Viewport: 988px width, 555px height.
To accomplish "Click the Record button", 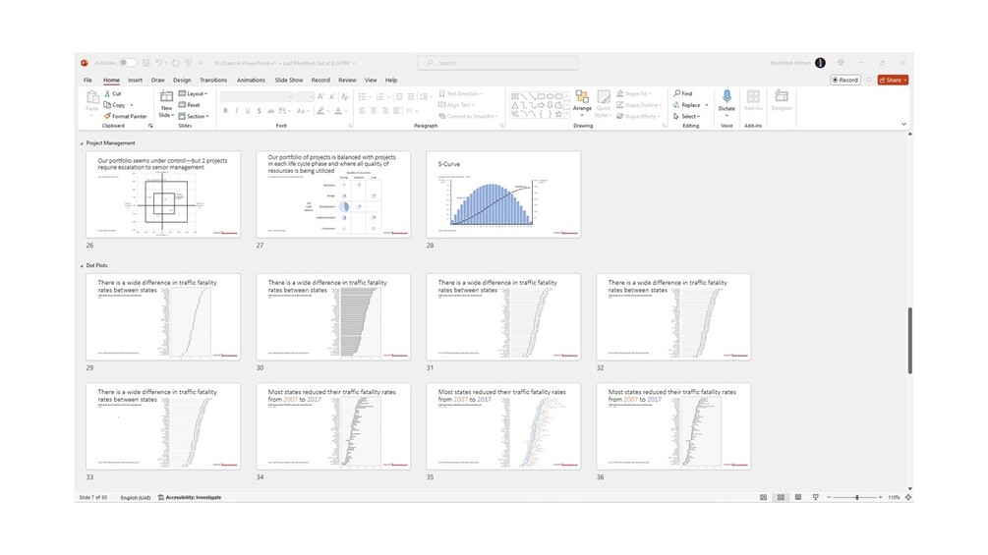I will point(845,80).
